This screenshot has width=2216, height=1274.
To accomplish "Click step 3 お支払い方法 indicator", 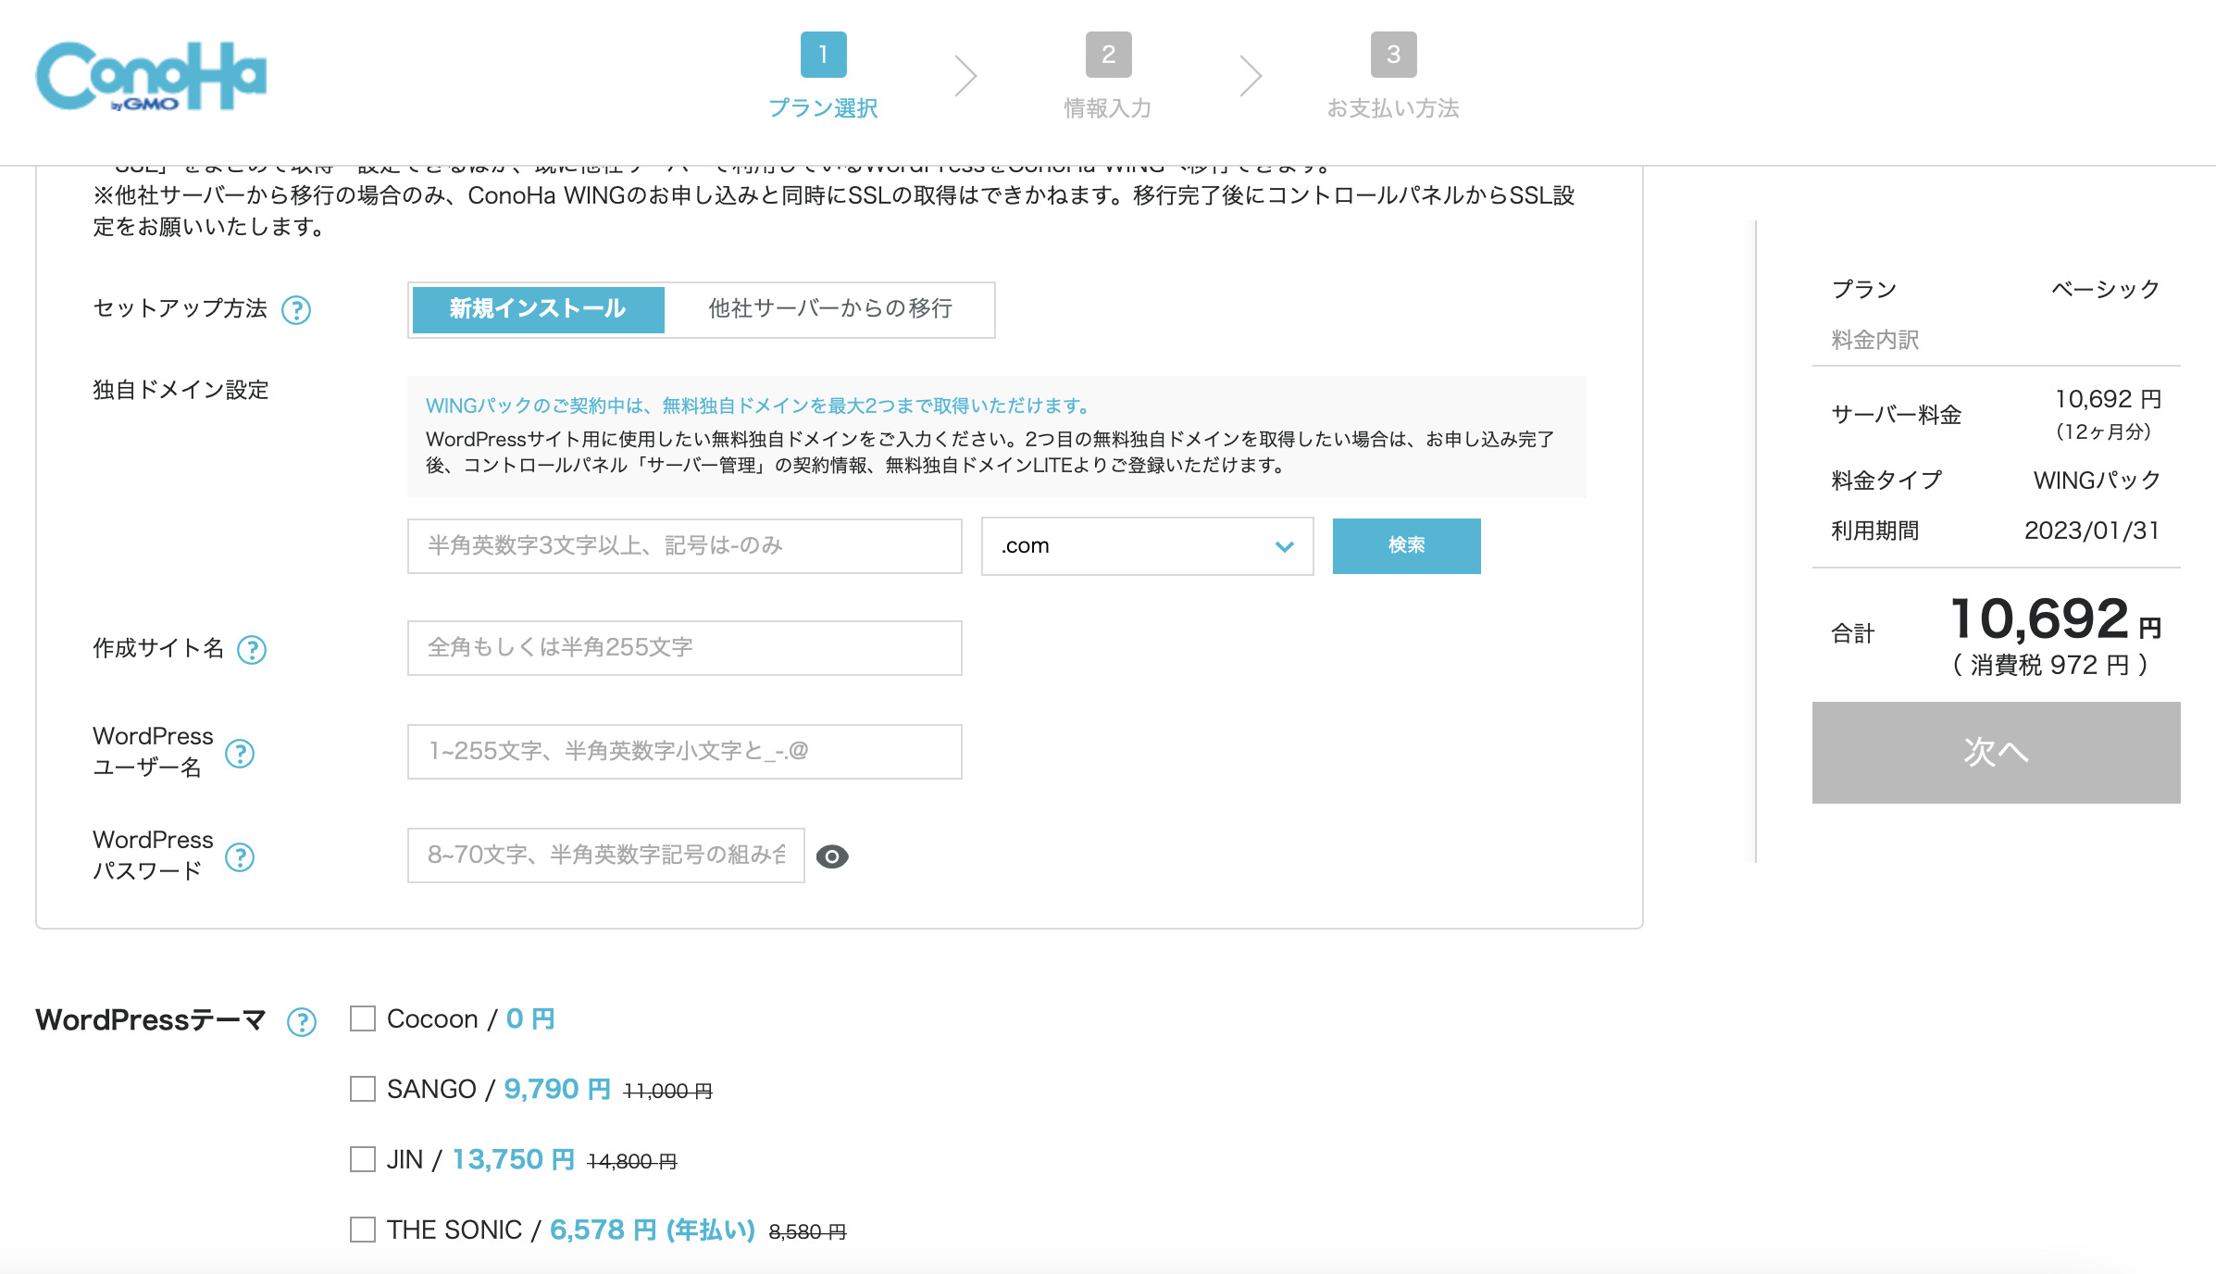I will pyautogui.click(x=1393, y=77).
